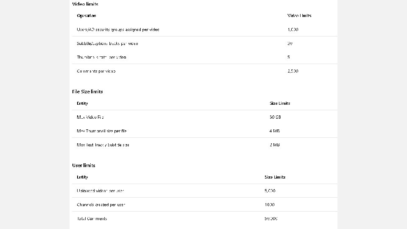Click the 50,000 total comments value
Screen dimensions: 407x229
click(x=271, y=219)
